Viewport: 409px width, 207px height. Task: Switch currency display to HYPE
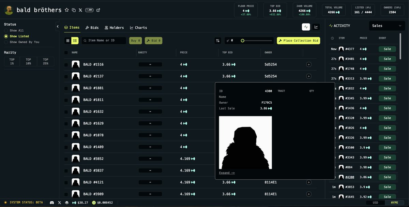394,203
